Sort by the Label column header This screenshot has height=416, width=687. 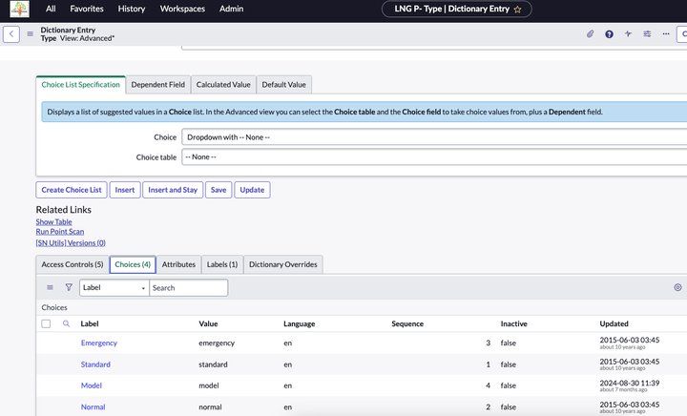[x=90, y=323]
